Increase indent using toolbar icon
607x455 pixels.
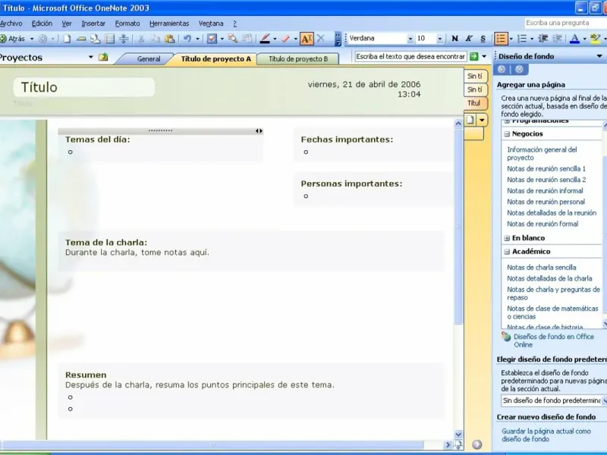coord(557,39)
